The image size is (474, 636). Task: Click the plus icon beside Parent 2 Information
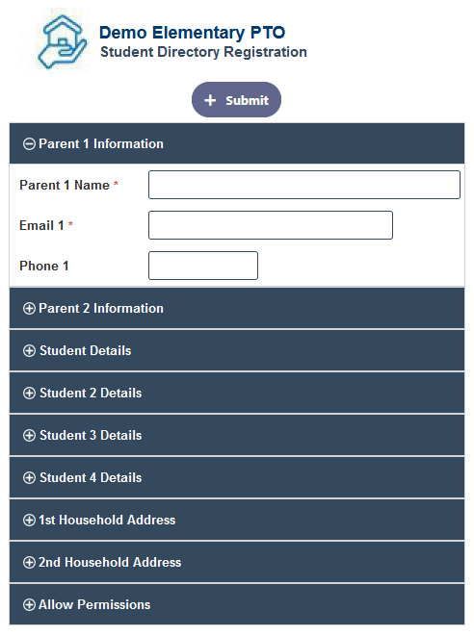point(29,308)
